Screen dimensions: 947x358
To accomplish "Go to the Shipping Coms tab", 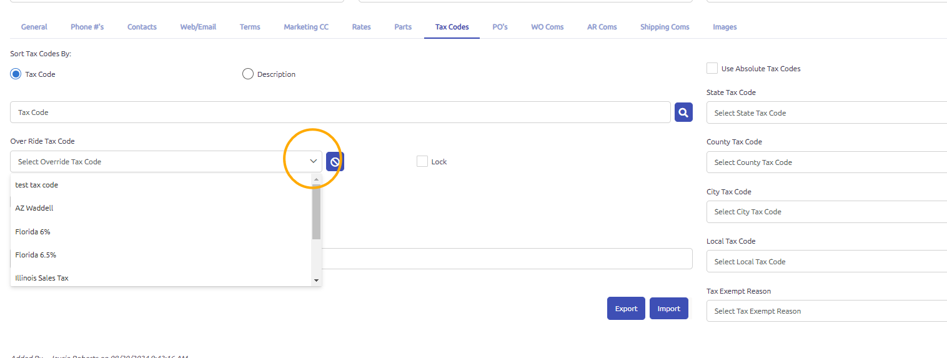I will click(665, 27).
